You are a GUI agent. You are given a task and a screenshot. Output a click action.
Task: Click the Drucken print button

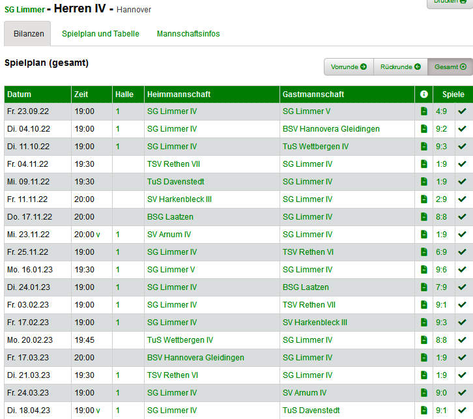click(x=450, y=3)
